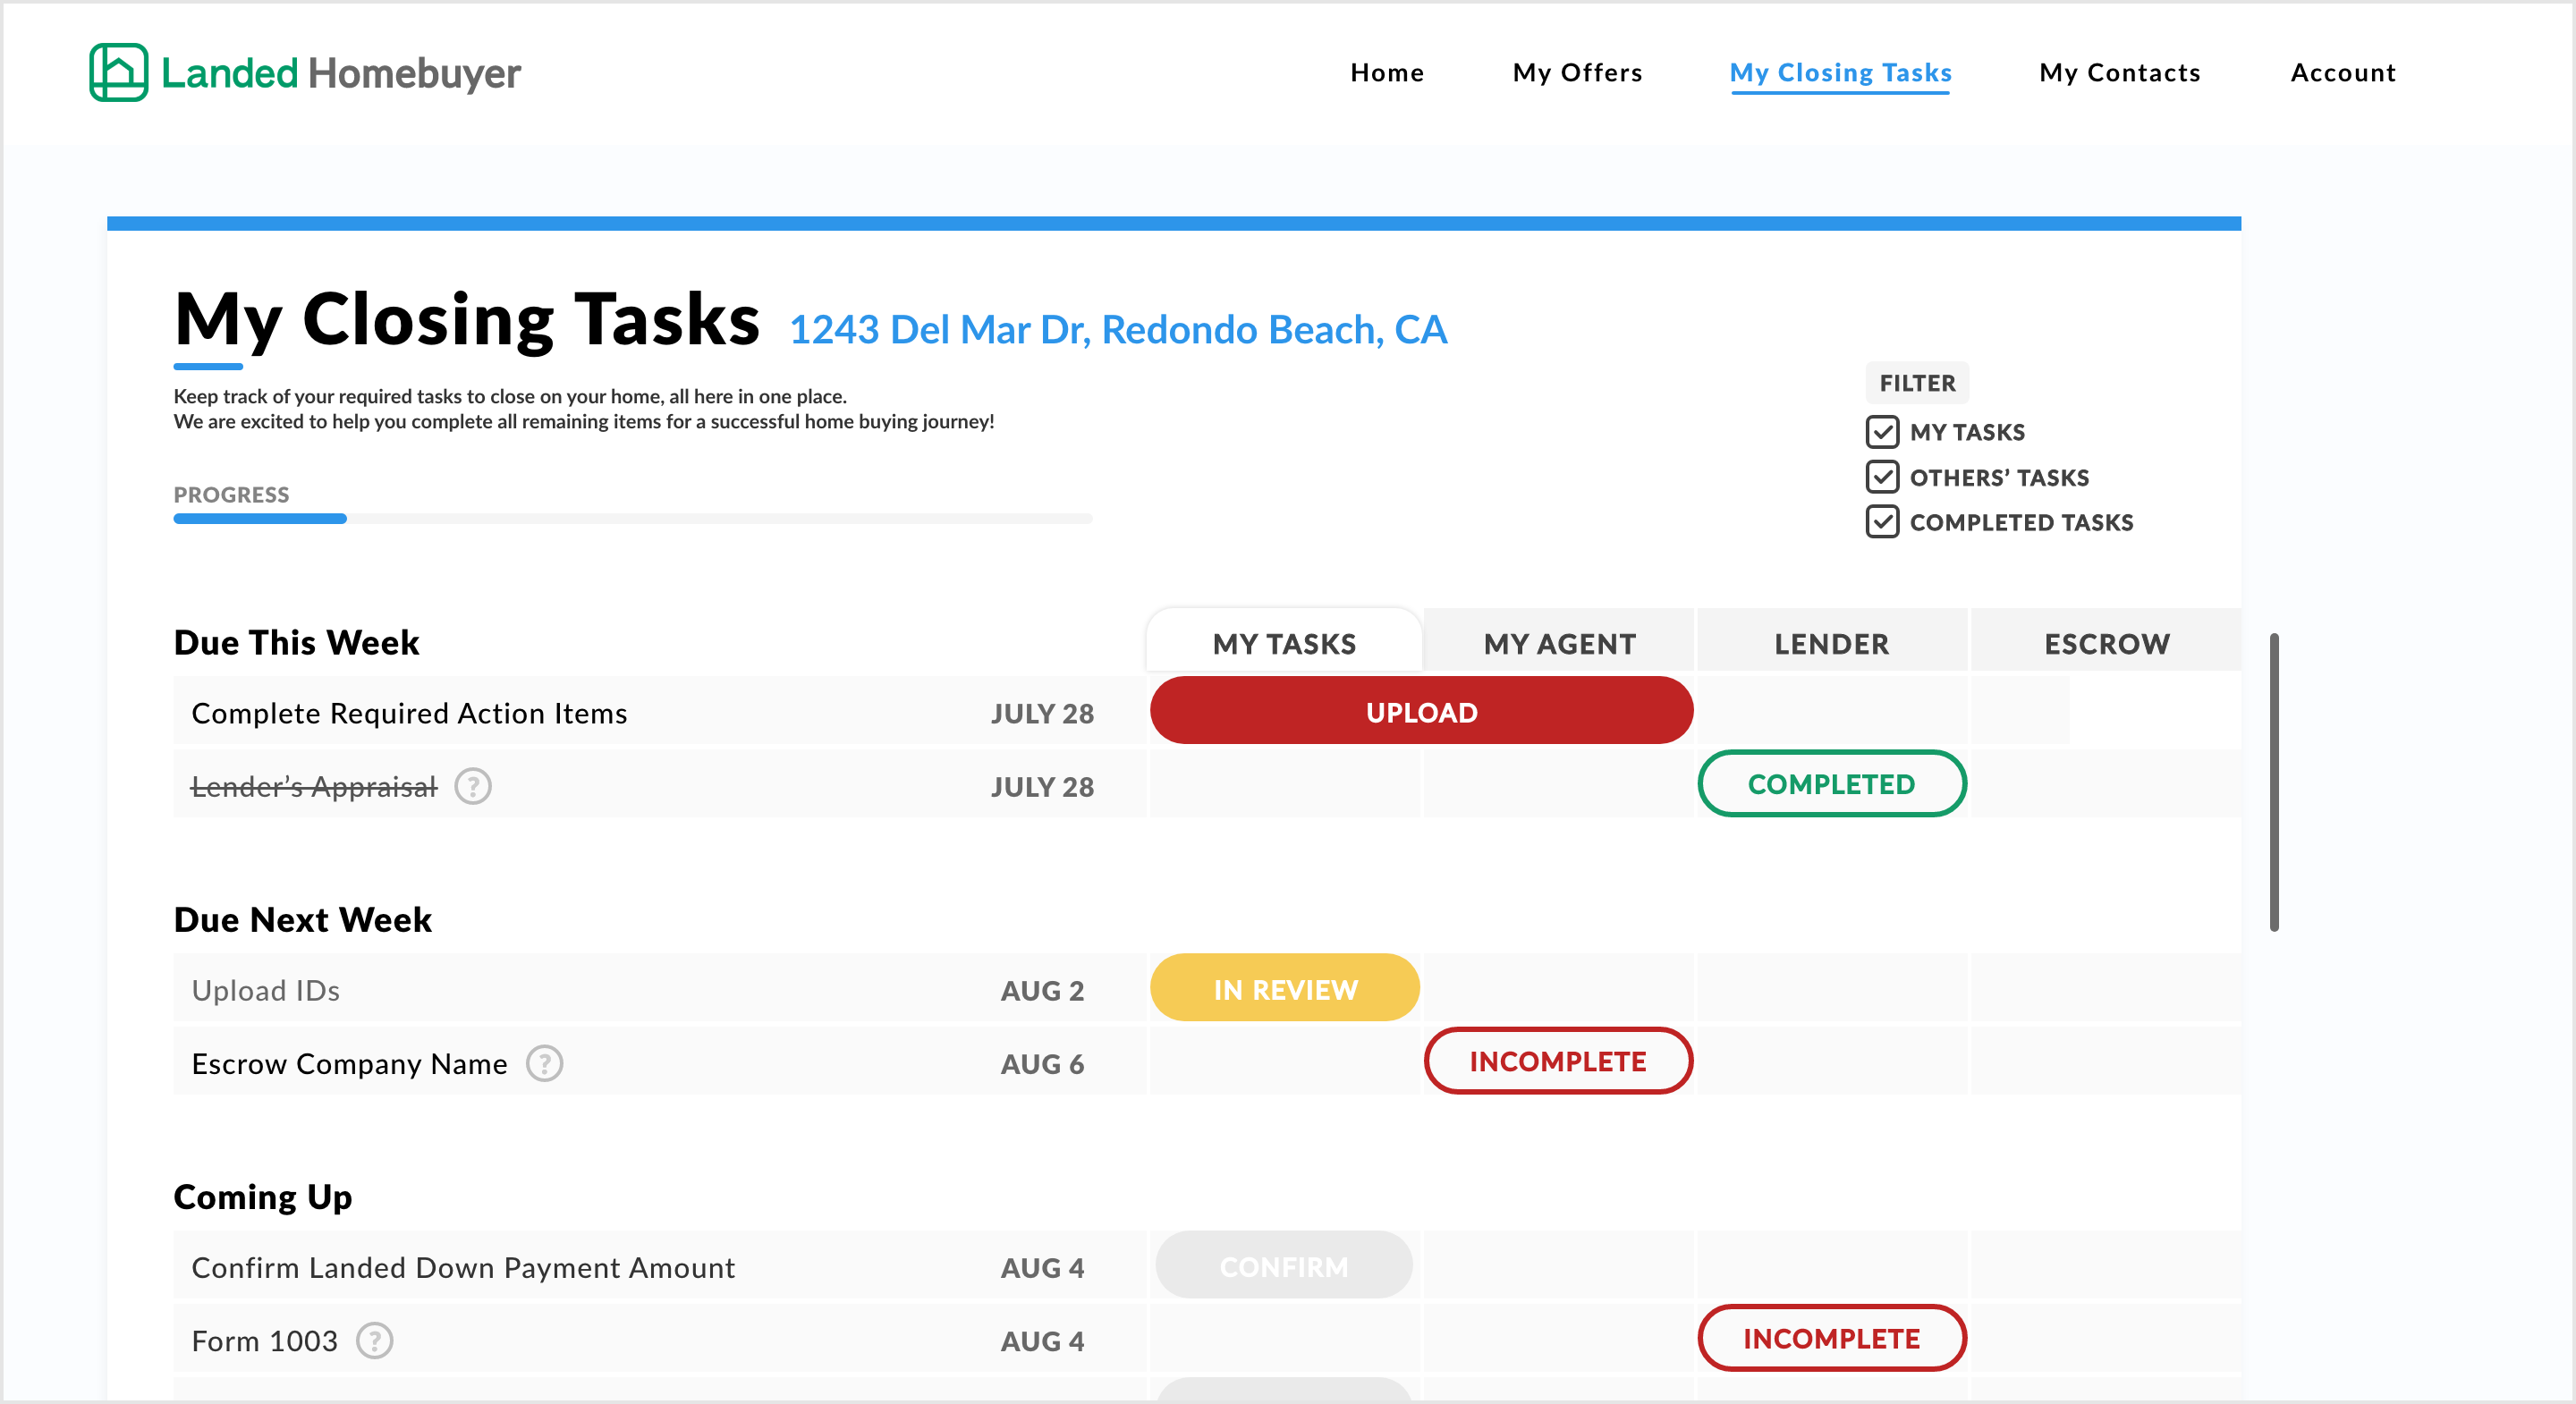The image size is (2576, 1404).
Task: Click the red UPLOAD button
Action: tap(1421, 711)
